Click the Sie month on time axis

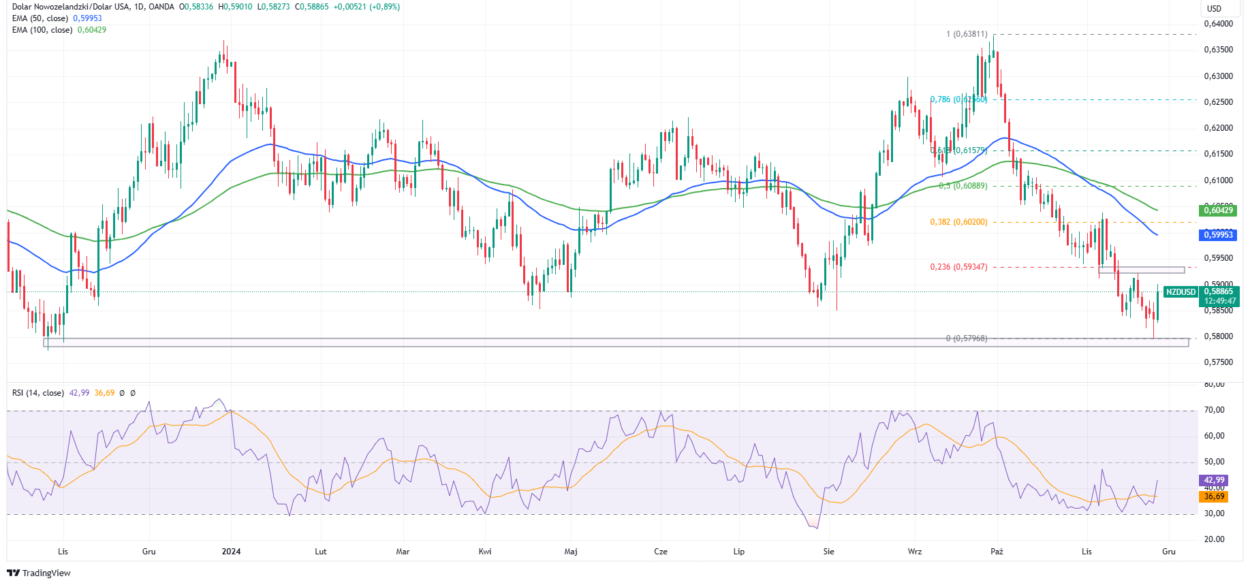pos(828,552)
